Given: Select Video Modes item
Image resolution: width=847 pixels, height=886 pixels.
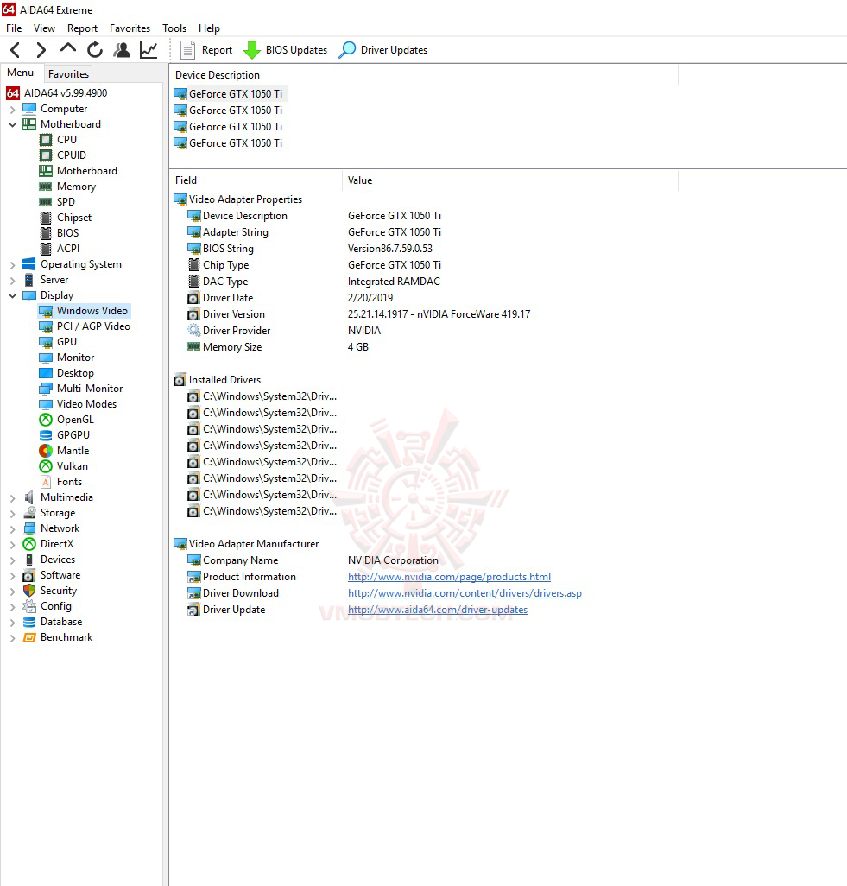Looking at the screenshot, I should pos(86,404).
